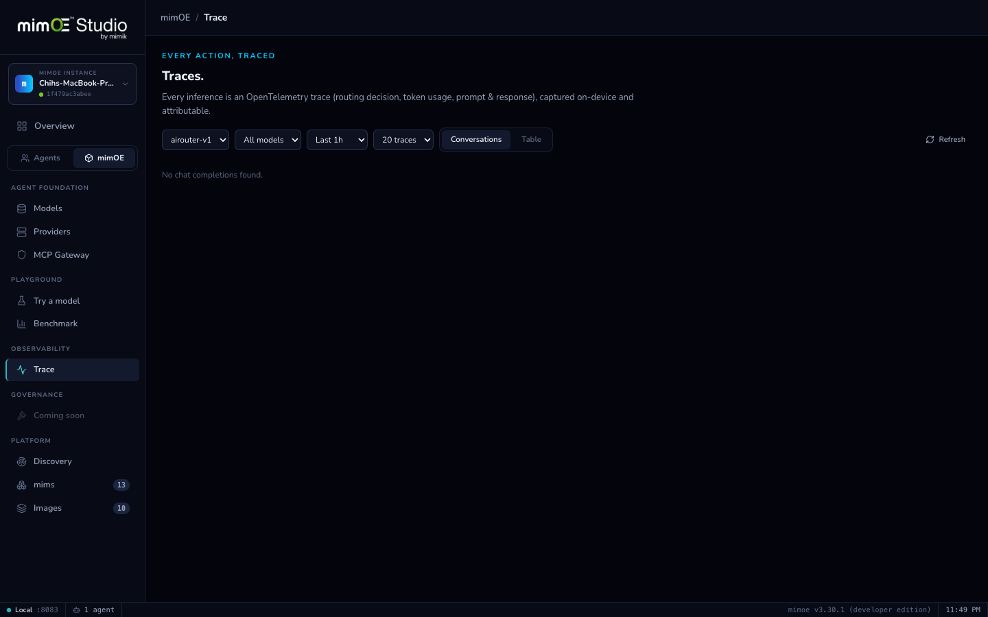Open the Models page
This screenshot has height=617, width=988.
pyautogui.click(x=72, y=208)
